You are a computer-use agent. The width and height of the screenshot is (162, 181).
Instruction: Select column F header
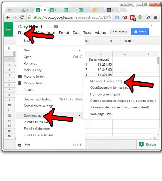coord(147,54)
